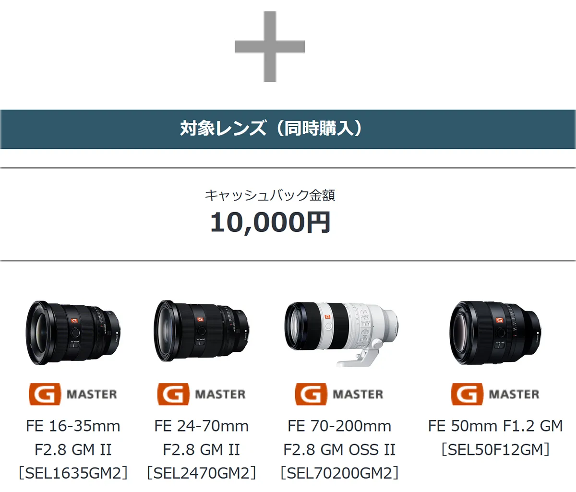Click the 10,000円 cashback amount
Viewport: 576px width, 492px height.
pyautogui.click(x=270, y=222)
